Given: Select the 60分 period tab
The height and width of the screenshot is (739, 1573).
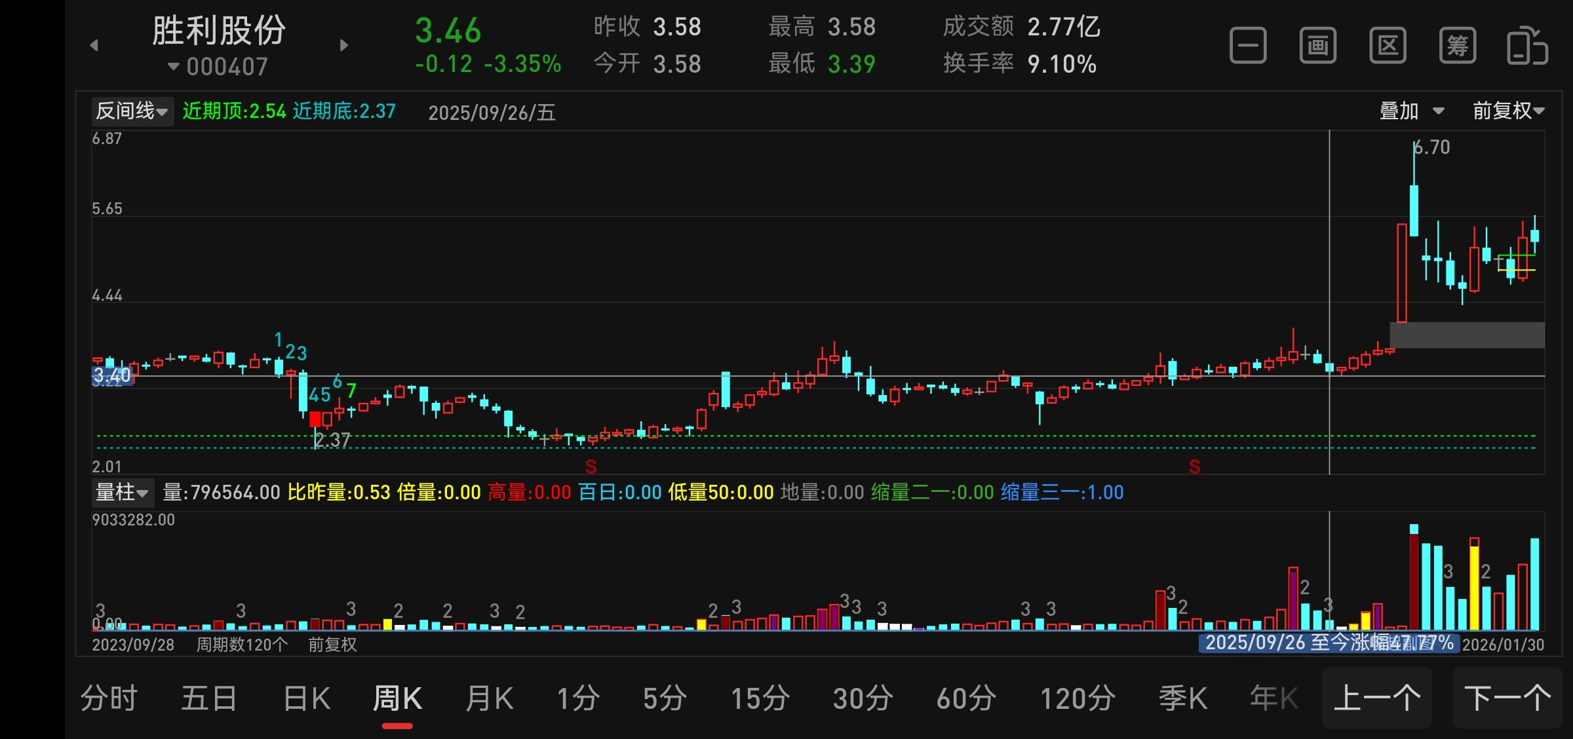Looking at the screenshot, I should point(966,698).
